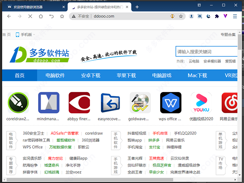Open the extensions puzzle piece icon
The width and height of the screenshot is (244, 183).
tap(217, 16)
